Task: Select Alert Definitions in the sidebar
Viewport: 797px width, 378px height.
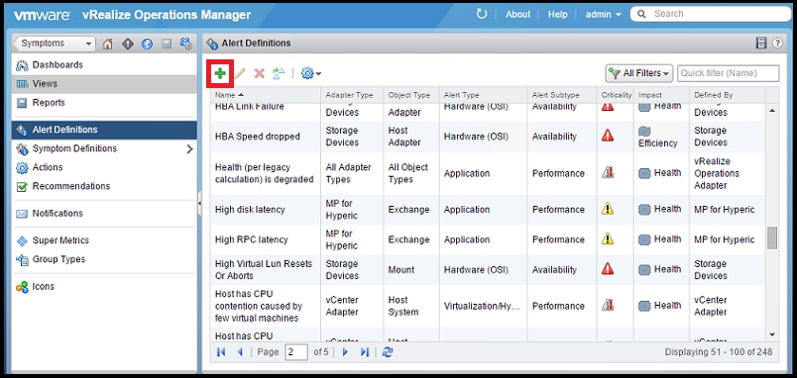Action: click(104, 130)
